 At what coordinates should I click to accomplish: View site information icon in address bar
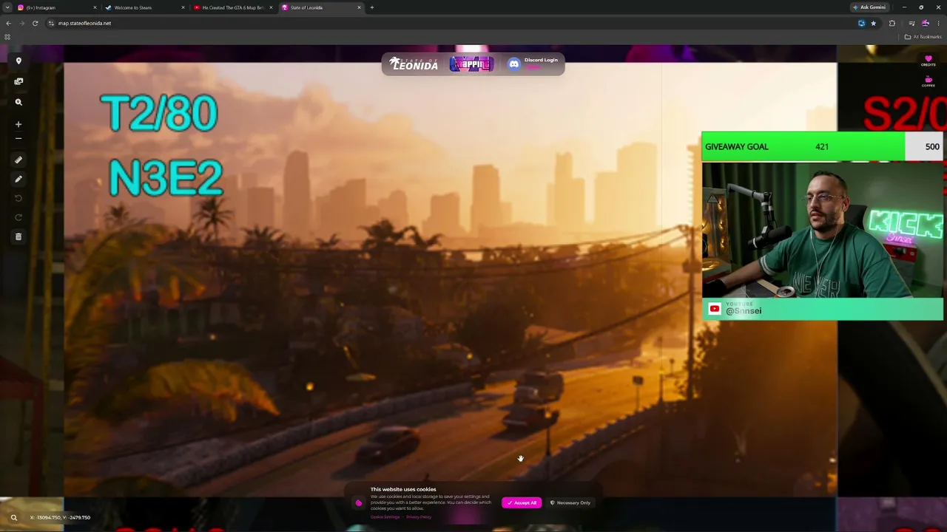pos(51,23)
